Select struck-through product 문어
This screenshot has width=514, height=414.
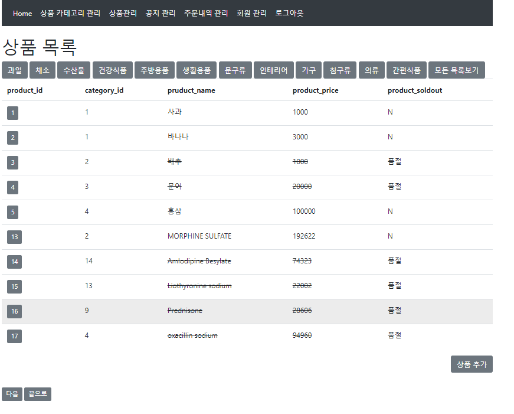click(x=175, y=187)
